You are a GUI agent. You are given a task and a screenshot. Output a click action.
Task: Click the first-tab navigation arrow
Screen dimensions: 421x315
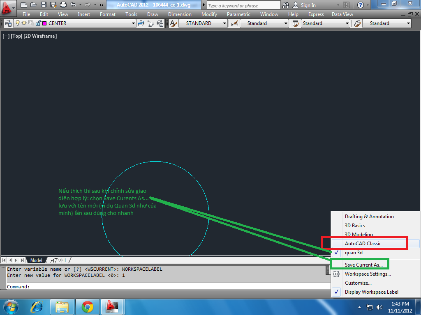pyautogui.click(x=4, y=260)
